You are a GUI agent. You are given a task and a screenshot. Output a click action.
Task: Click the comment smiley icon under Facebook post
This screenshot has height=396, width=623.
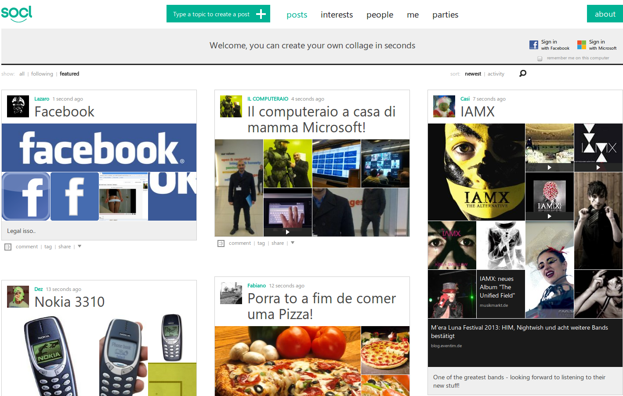pyautogui.click(x=8, y=247)
